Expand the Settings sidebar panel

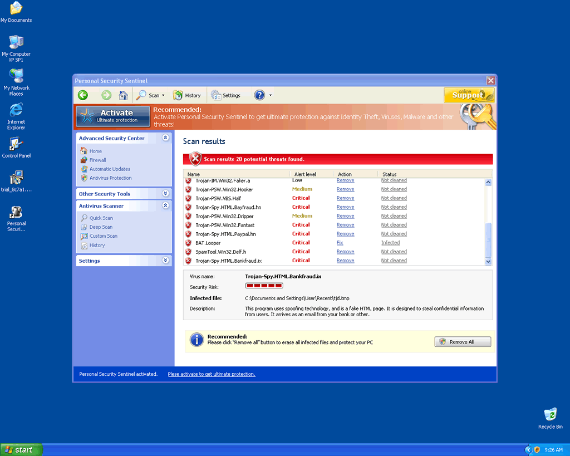pos(165,261)
